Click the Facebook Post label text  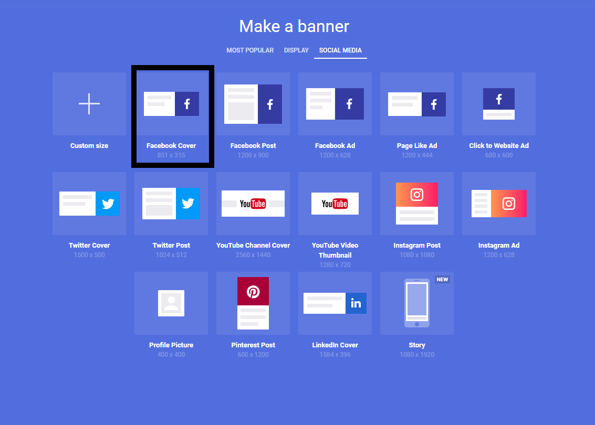253,145
